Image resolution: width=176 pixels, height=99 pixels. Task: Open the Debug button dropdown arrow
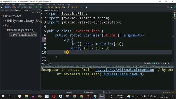(34, 7)
